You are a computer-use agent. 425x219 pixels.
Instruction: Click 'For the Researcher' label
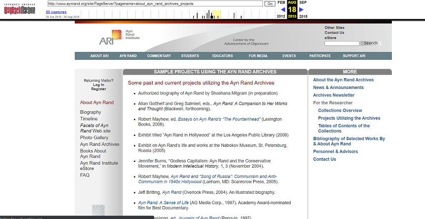[x=333, y=103]
